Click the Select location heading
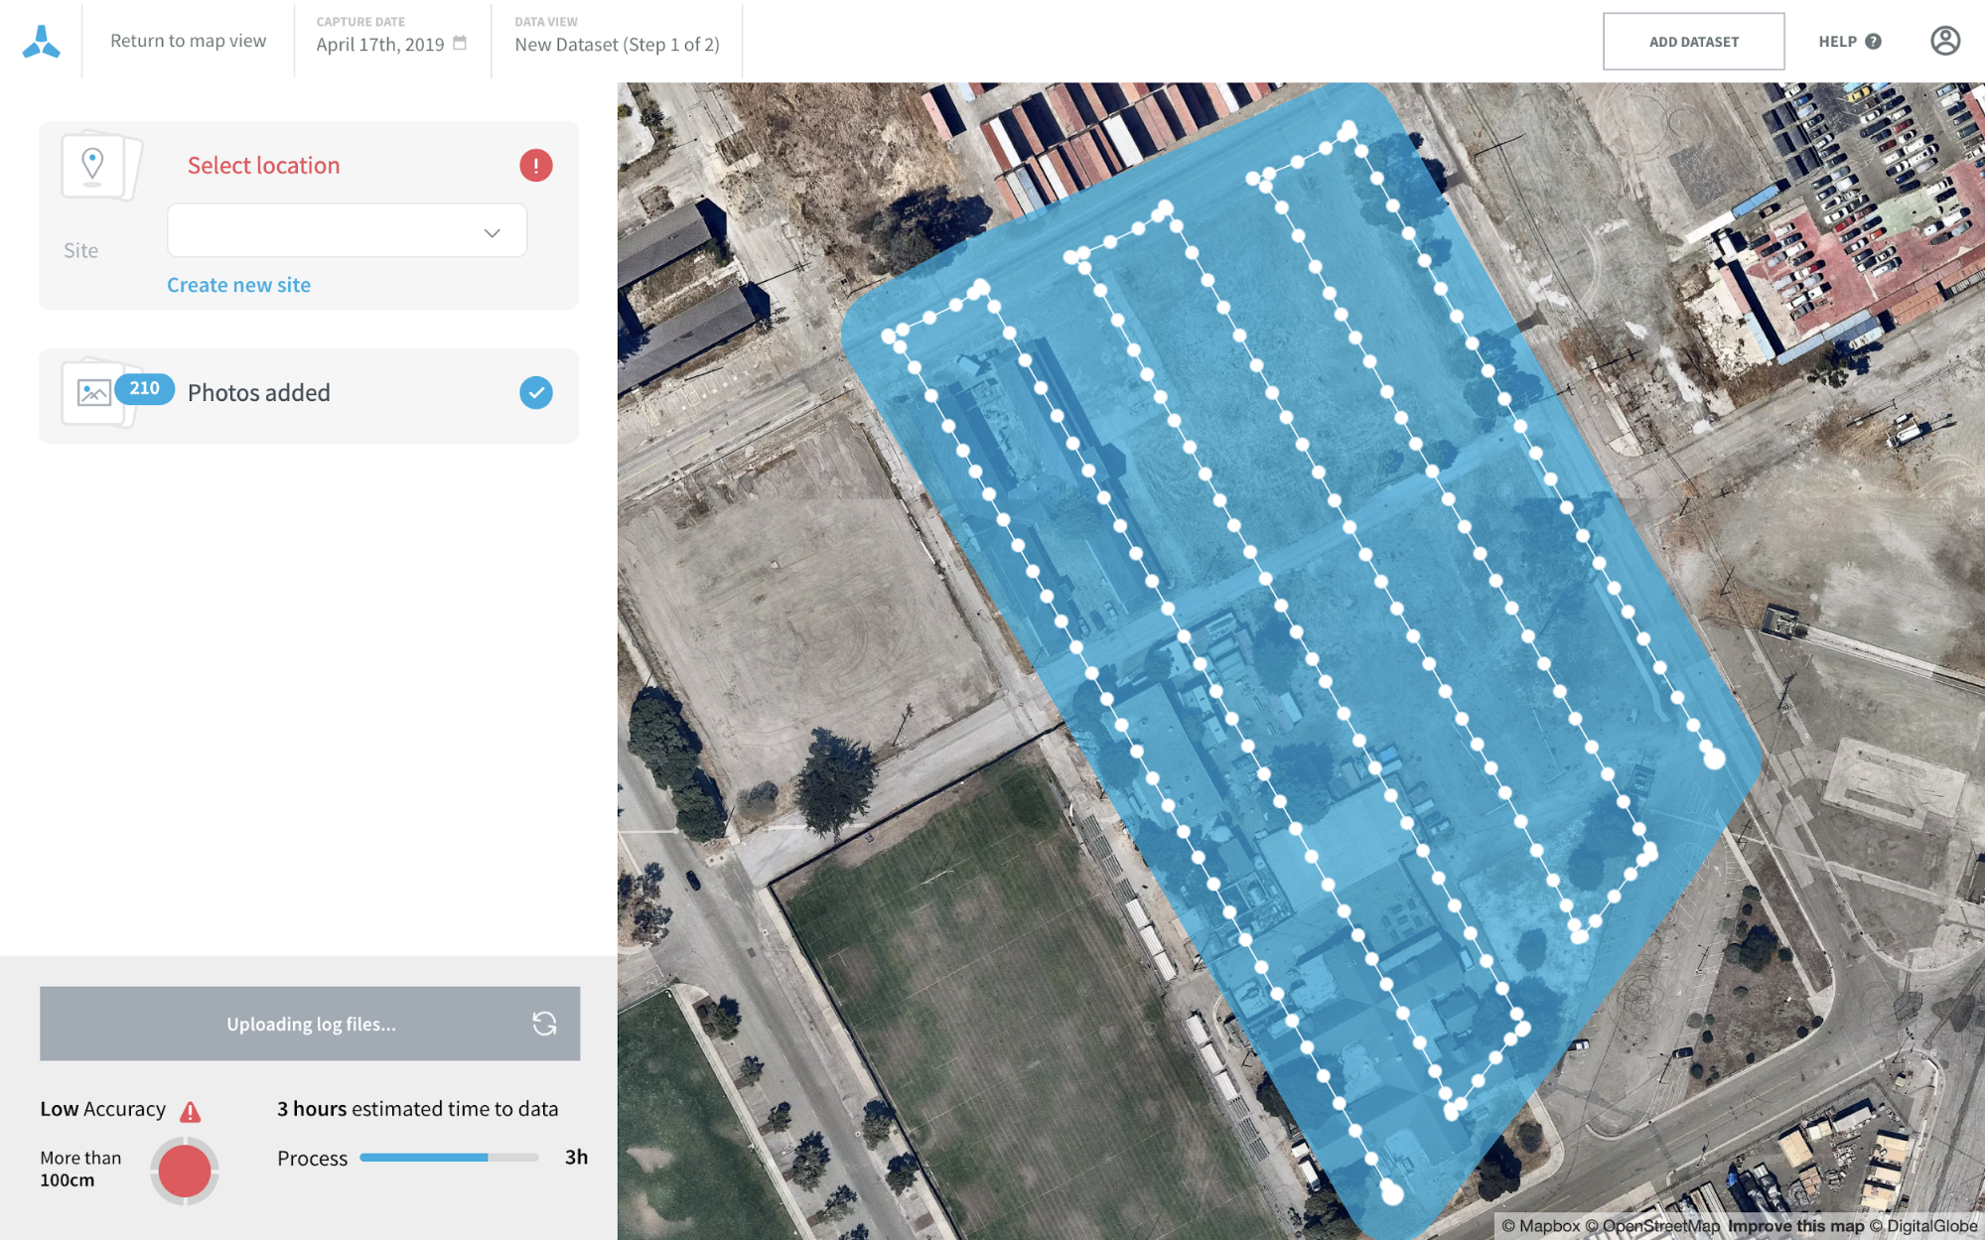 (x=263, y=166)
